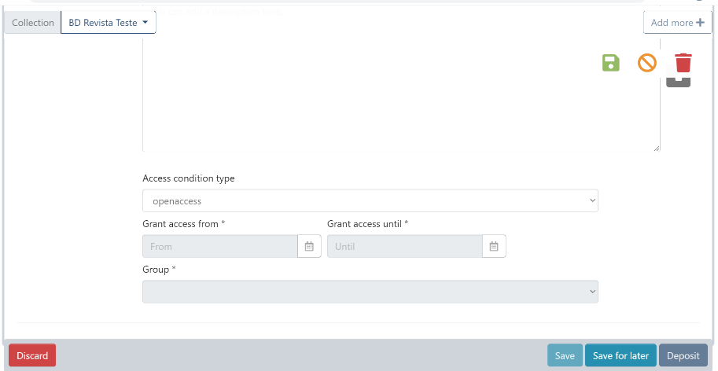Click the text area resize handle
Viewport: 718px width, 371px height.
656,147
